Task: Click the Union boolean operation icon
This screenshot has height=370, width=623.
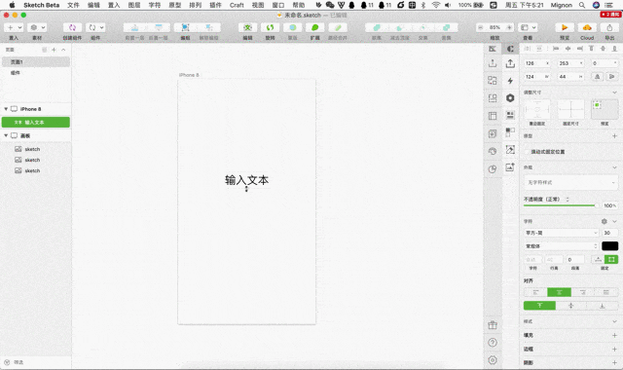Action: click(x=377, y=27)
